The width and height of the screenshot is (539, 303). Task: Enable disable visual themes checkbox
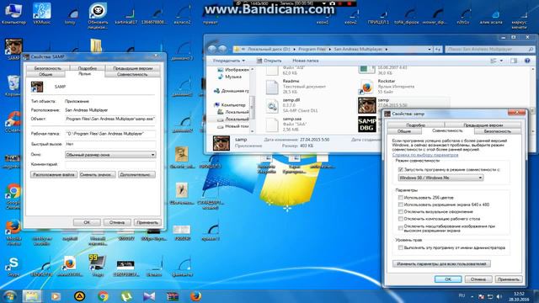point(401,211)
